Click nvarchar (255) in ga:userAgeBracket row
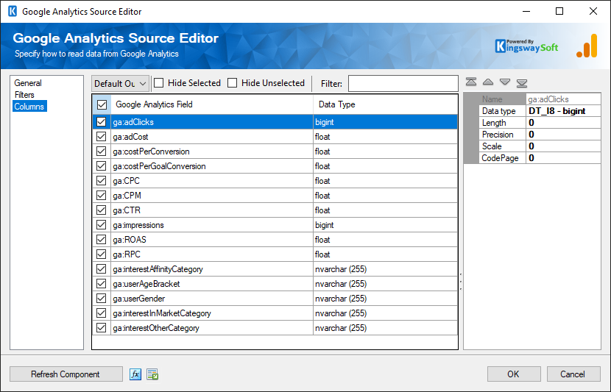The height and width of the screenshot is (392, 611). click(x=341, y=284)
